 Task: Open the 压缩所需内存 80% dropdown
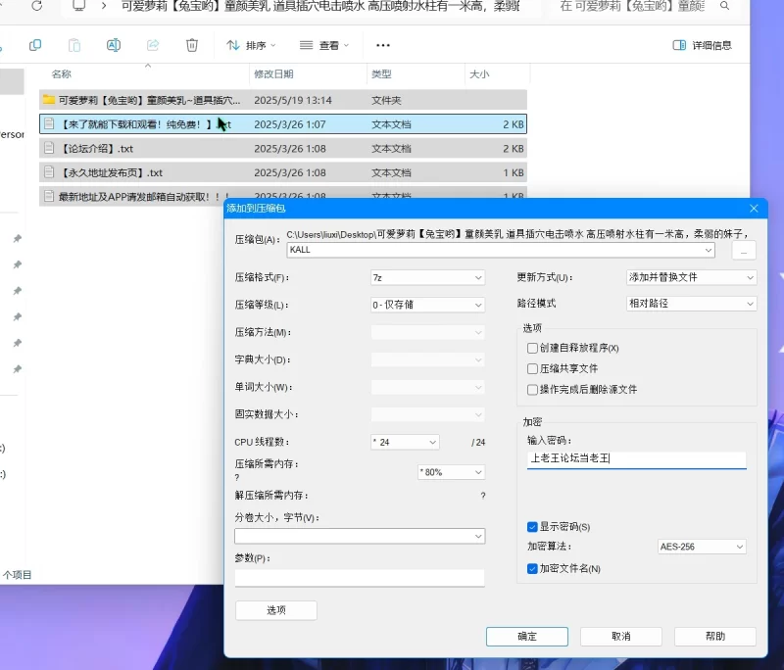click(451, 472)
